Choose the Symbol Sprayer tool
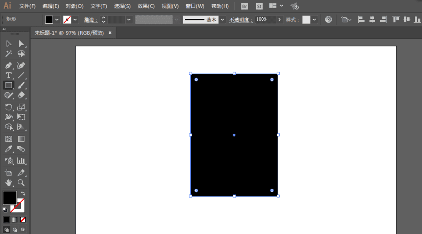 [x=8, y=161]
